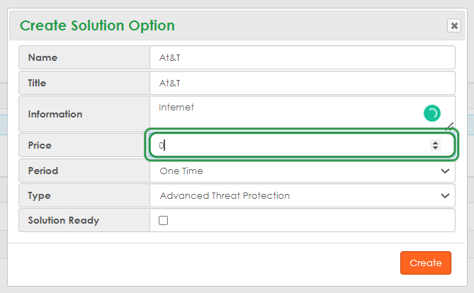The height and width of the screenshot is (293, 474).
Task: Click the Name field label
Action: click(x=43, y=57)
